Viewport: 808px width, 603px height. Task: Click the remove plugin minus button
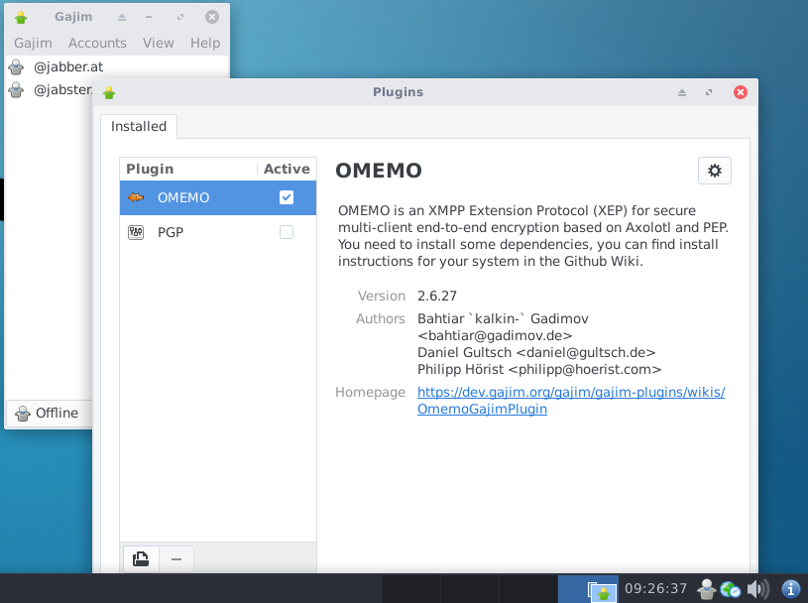[176, 558]
